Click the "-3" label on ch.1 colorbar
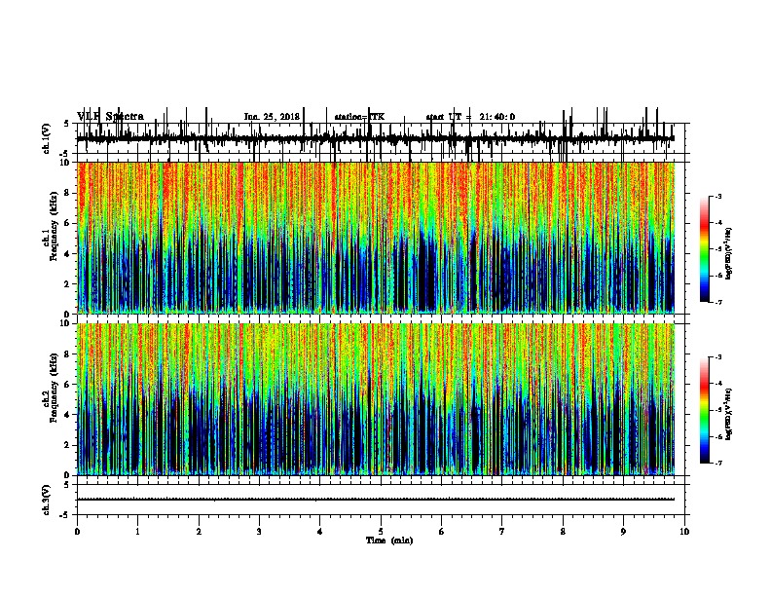 [717, 196]
